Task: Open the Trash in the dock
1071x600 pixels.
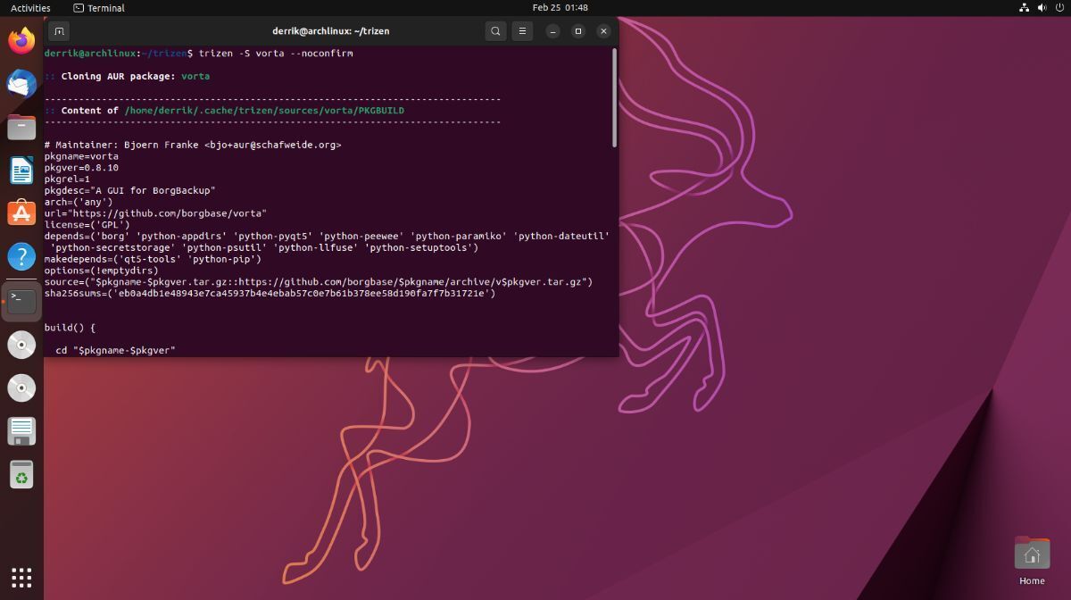Action: point(21,475)
